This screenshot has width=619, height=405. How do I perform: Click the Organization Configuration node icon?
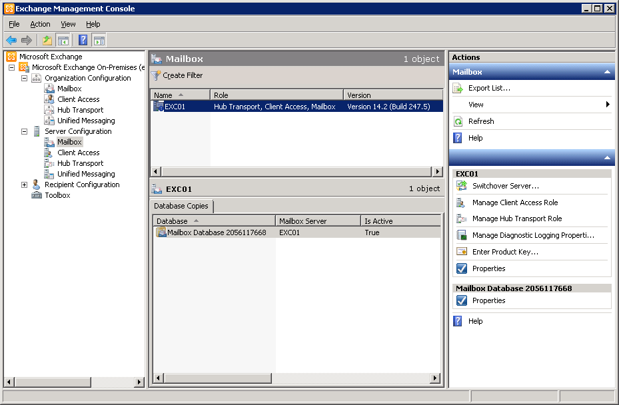click(37, 78)
